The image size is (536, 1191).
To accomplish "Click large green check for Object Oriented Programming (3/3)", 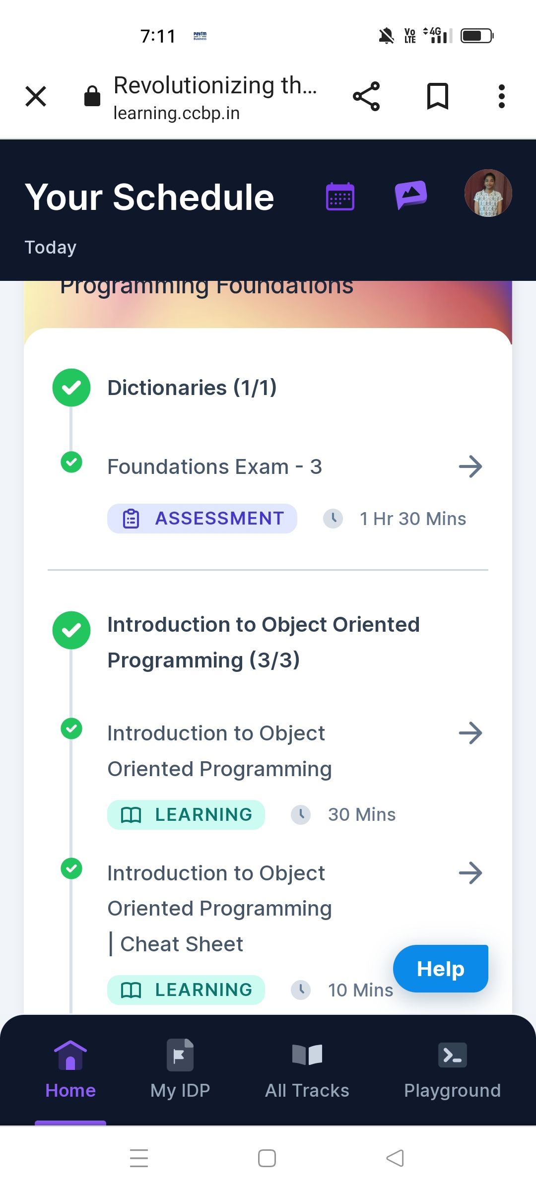I will pyautogui.click(x=71, y=630).
